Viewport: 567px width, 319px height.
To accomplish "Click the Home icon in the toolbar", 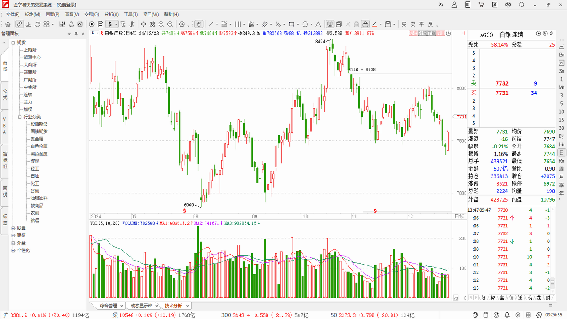I will (8, 24).
